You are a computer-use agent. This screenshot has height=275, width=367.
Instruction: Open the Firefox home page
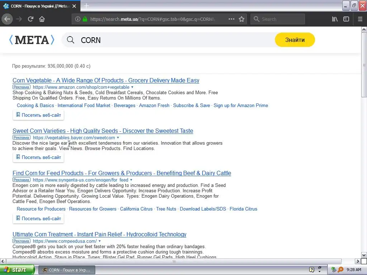tap(42, 19)
